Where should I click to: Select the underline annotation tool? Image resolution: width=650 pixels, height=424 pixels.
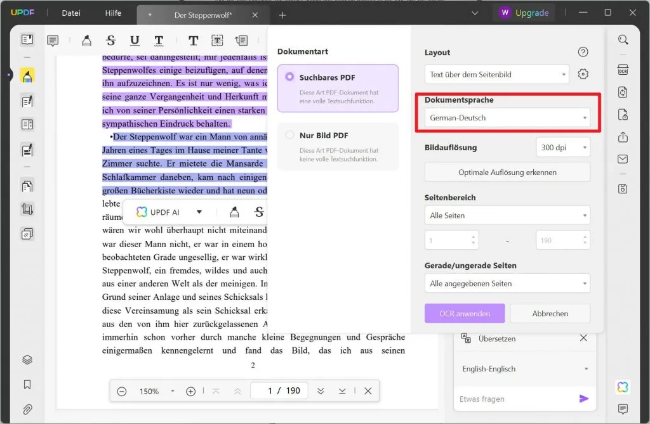pos(134,40)
